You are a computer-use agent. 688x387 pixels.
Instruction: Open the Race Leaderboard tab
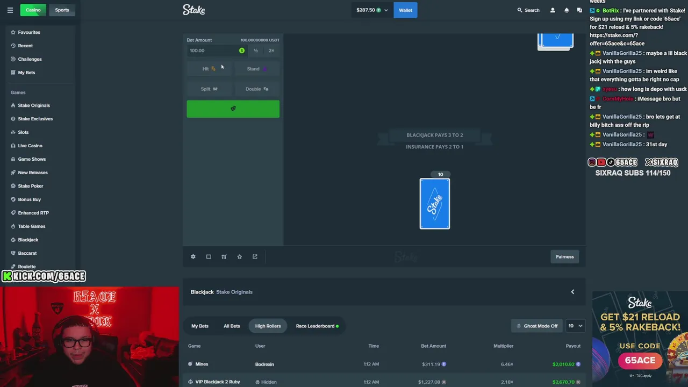click(x=317, y=326)
